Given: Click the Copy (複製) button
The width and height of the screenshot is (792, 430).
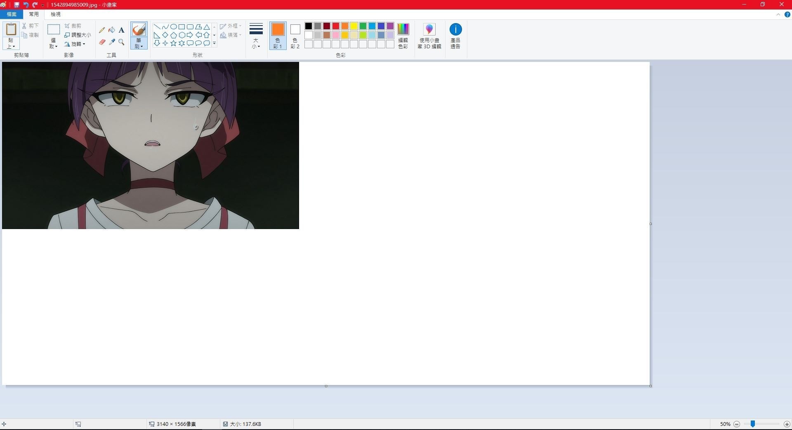Looking at the screenshot, I should click(x=31, y=35).
